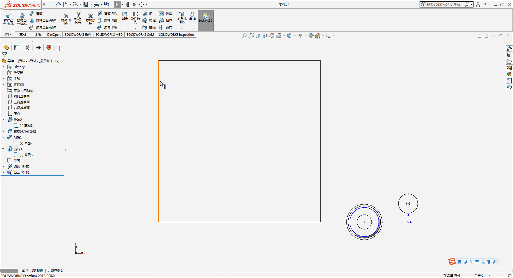Switch to the SOLIDWORKS CAM tab
The image size is (513, 278).
tap(140, 35)
